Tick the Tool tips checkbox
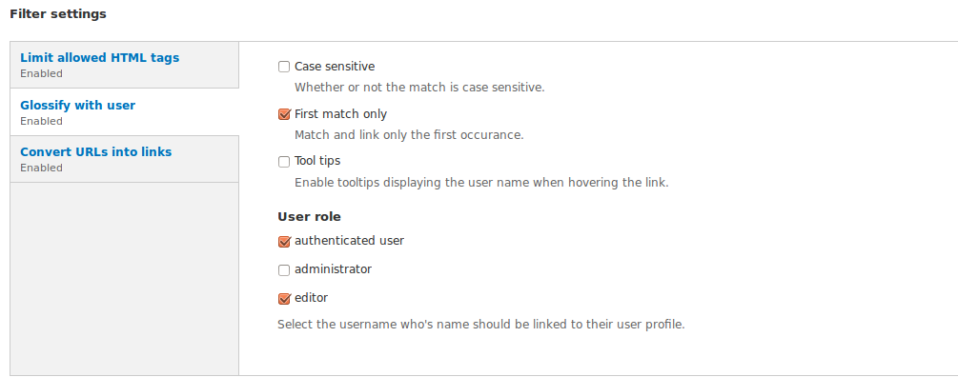This screenshot has width=958, height=377. pyautogui.click(x=283, y=162)
